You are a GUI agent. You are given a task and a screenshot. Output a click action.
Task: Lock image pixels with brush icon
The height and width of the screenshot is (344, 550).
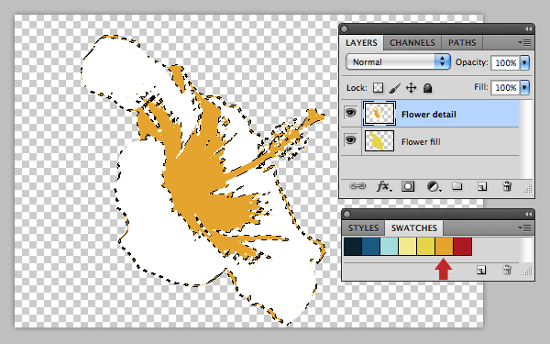tap(395, 88)
